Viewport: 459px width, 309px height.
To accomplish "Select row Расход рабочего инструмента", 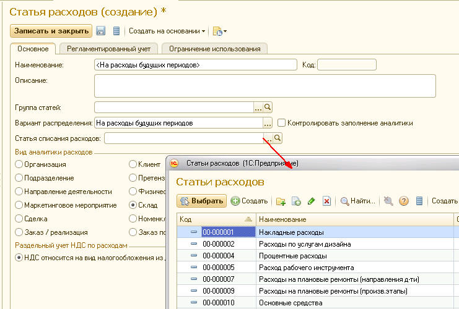I will pyautogui.click(x=318, y=267).
